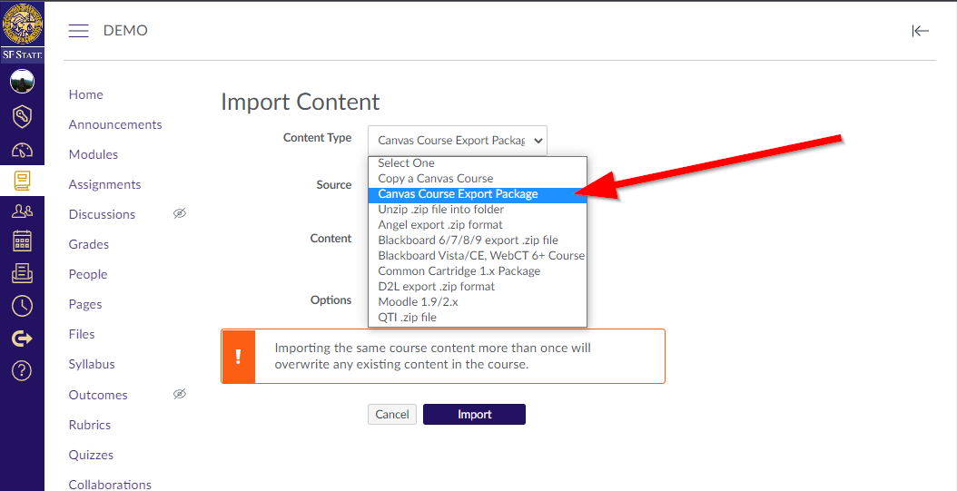Select the QTI .zip file option
The height and width of the screenshot is (491, 957).
point(407,318)
